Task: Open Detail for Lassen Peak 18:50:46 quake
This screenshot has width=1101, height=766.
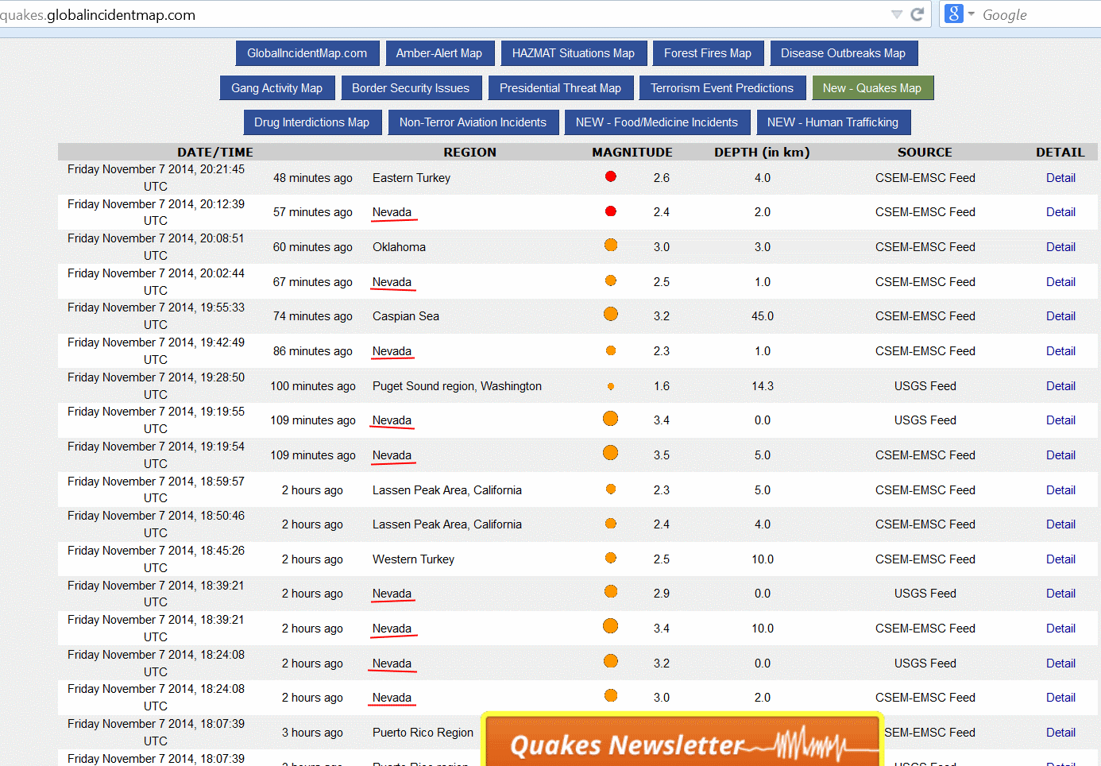Action: (1060, 524)
